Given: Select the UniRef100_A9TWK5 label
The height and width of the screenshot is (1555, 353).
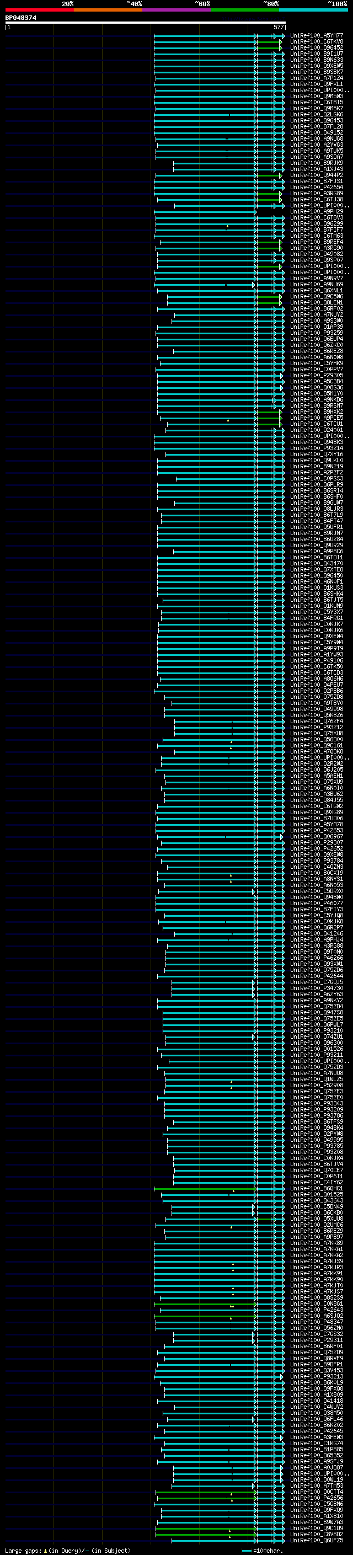Looking at the screenshot, I should tap(317, 151).
